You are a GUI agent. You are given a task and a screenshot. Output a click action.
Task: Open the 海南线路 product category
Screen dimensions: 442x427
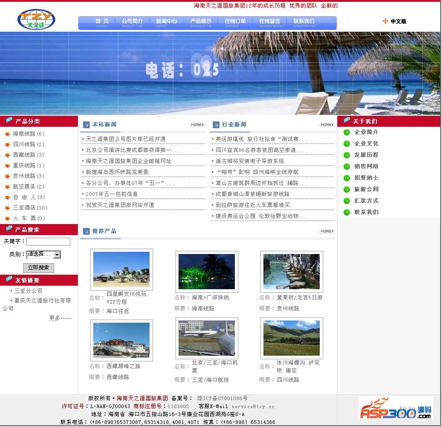tap(28, 134)
